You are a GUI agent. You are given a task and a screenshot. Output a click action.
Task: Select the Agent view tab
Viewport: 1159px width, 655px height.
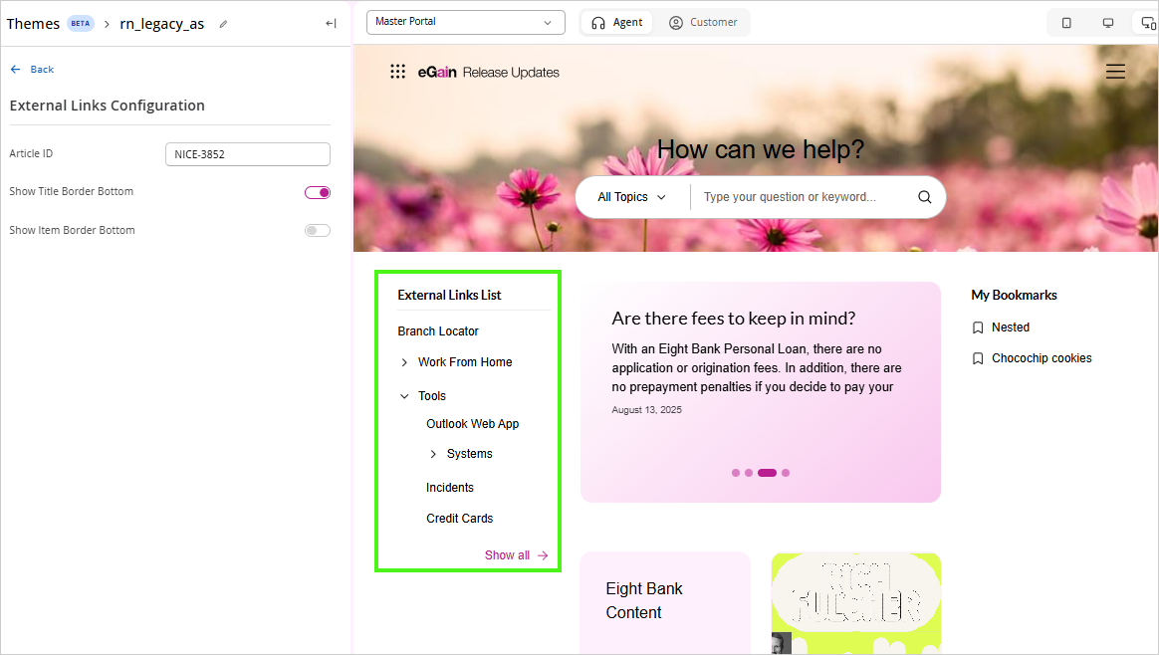click(616, 21)
